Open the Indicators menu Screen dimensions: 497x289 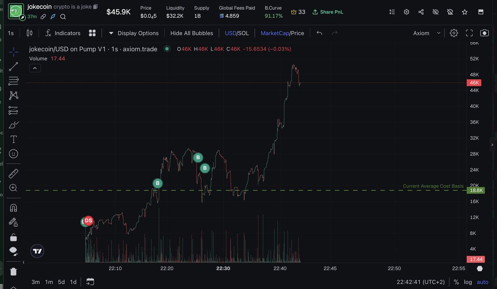[x=63, y=33]
